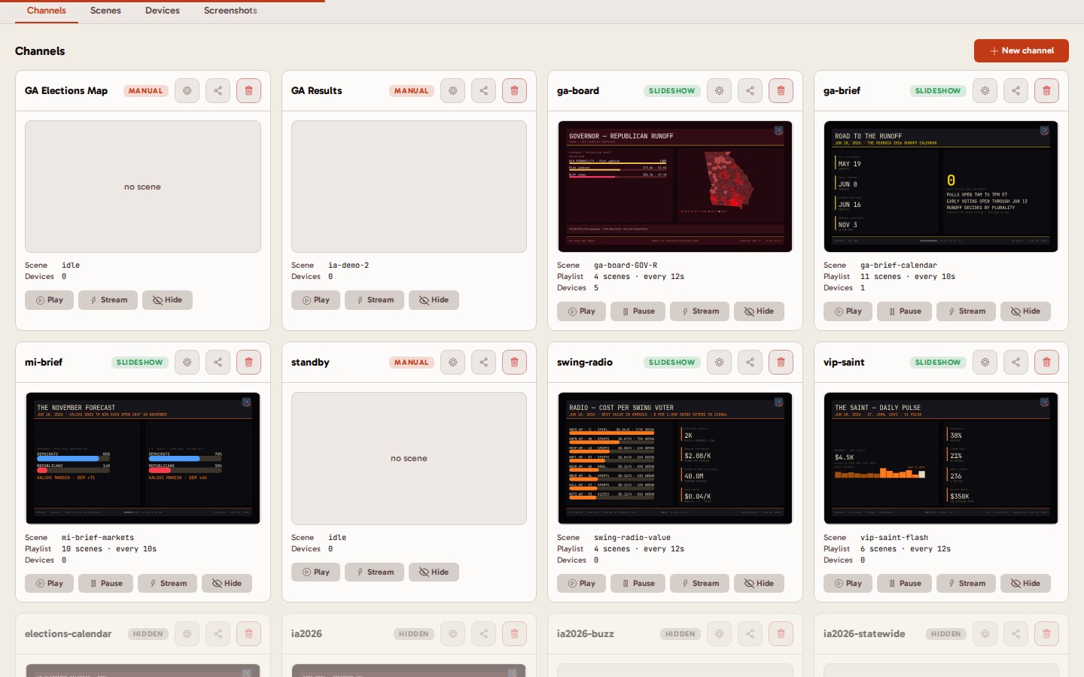Delete the ga-brief channel
Viewport: 1084px width, 677px height.
click(x=1047, y=90)
